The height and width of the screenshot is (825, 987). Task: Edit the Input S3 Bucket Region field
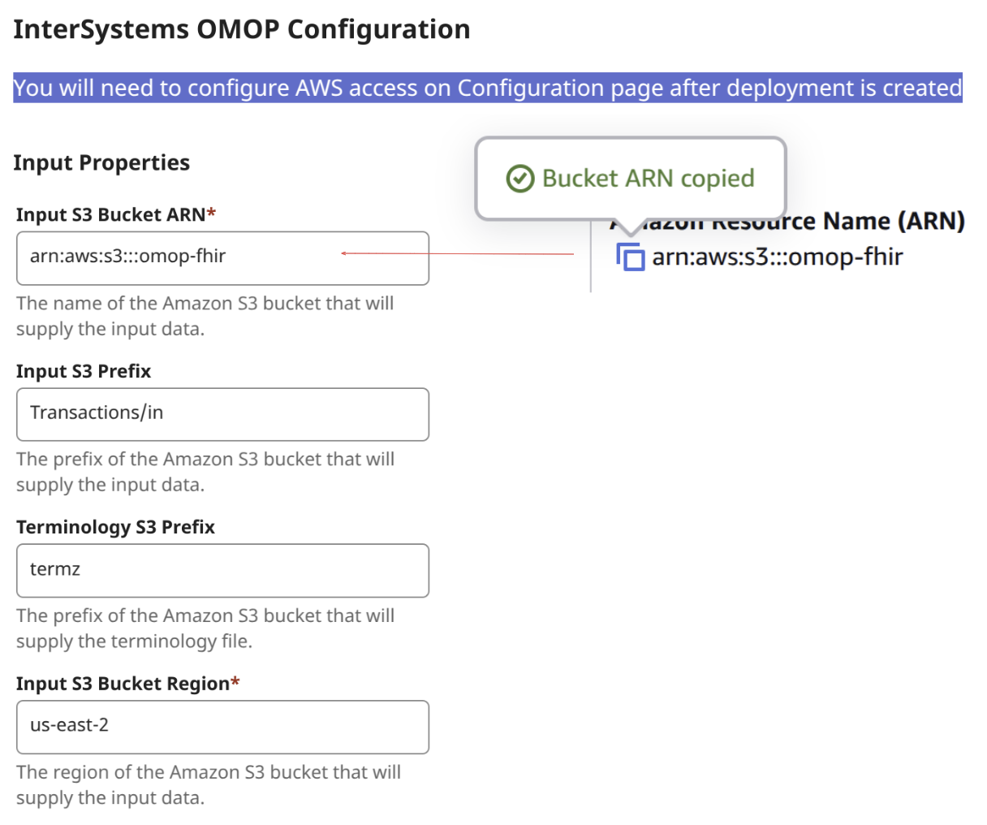pos(222,727)
